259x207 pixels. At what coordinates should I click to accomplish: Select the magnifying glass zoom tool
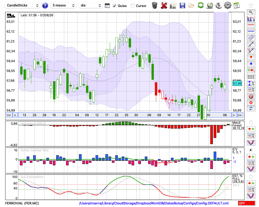251,12
